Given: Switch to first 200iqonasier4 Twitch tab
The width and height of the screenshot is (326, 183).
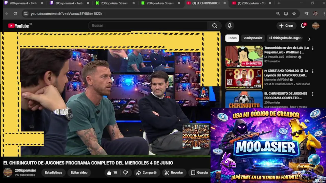Looking at the screenshot, I should (x=24, y=3).
